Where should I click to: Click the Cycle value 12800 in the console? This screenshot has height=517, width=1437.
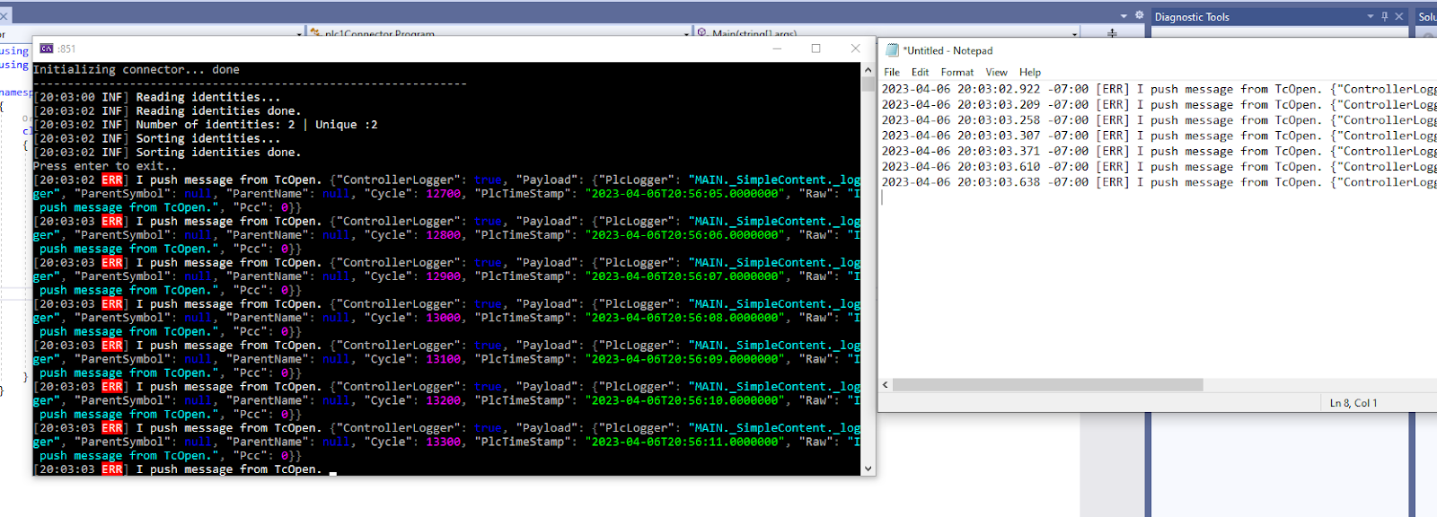[444, 234]
